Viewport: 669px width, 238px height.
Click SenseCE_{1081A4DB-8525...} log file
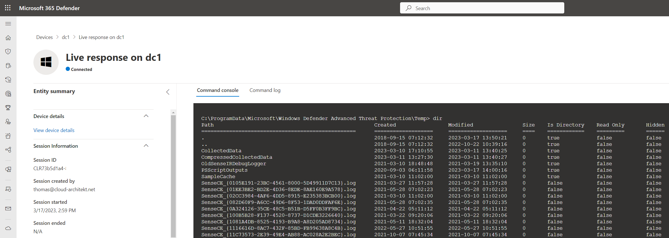click(x=278, y=221)
